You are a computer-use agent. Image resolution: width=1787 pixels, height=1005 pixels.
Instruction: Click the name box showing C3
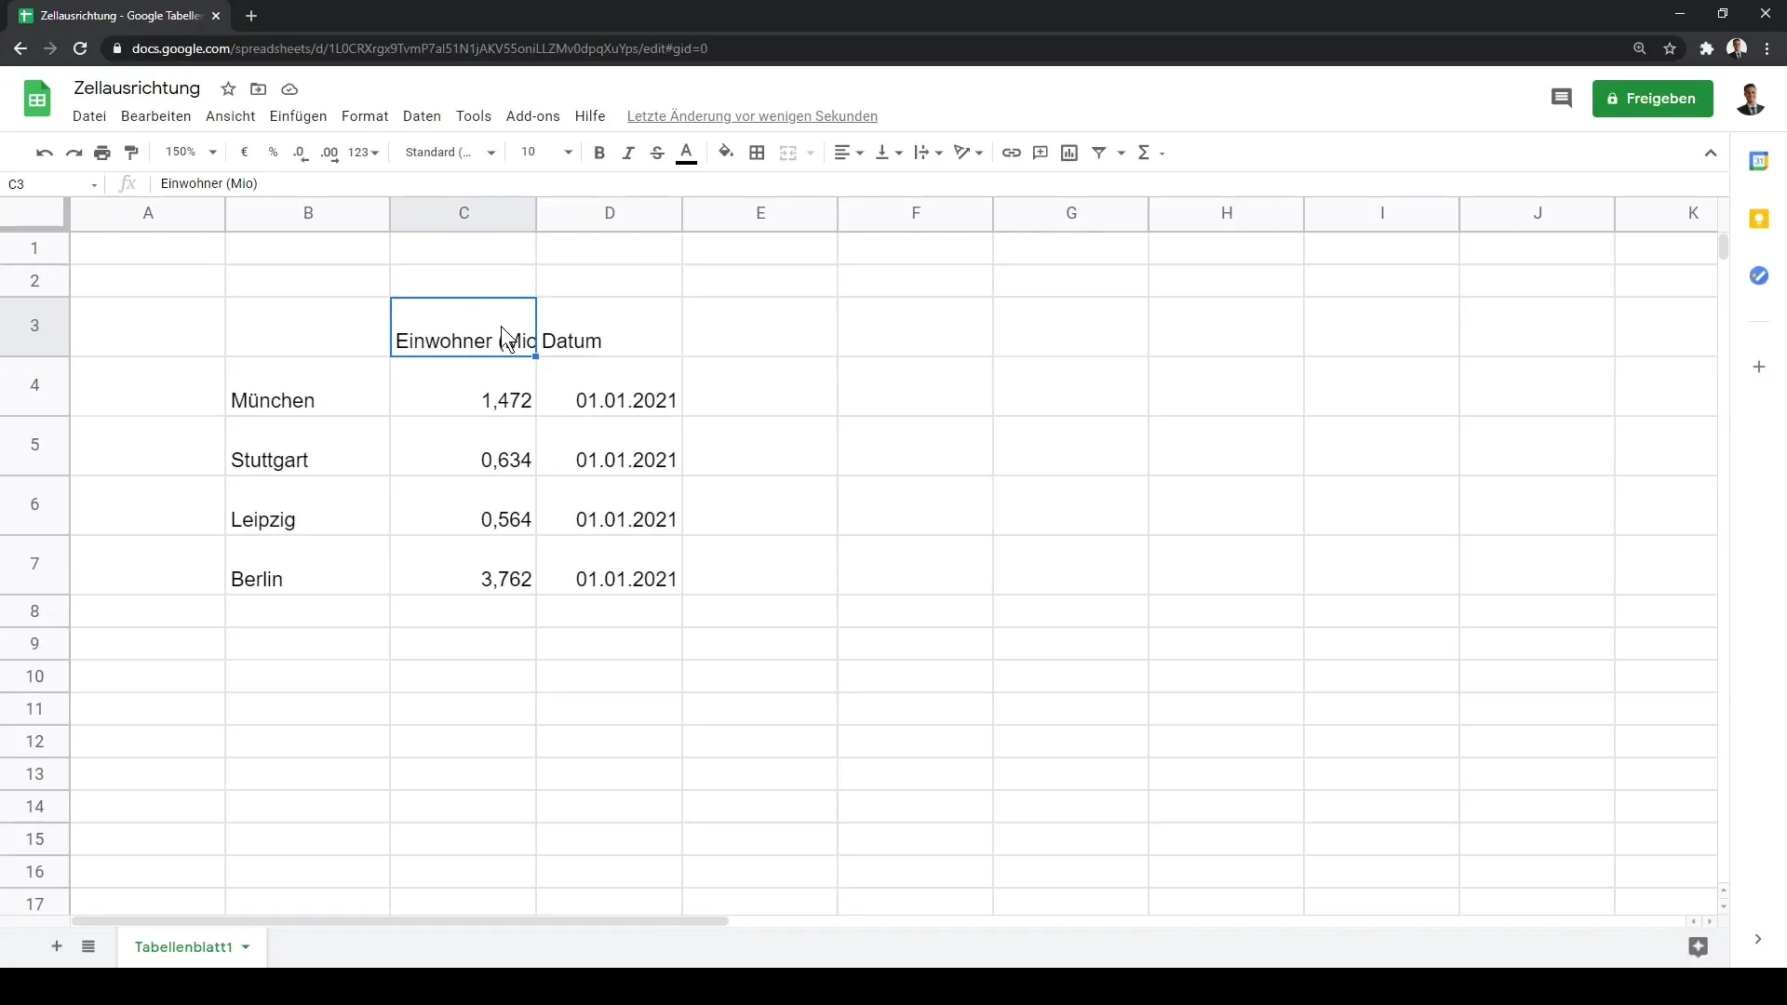53,184
